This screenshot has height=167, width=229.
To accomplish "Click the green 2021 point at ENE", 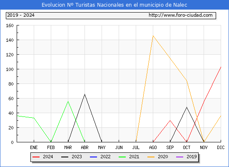I will pos(34,118).
